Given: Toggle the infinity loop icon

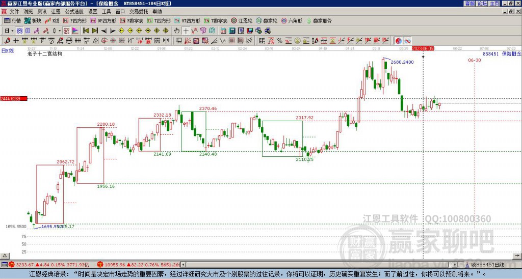Looking at the screenshot, I should (x=407, y=41).
